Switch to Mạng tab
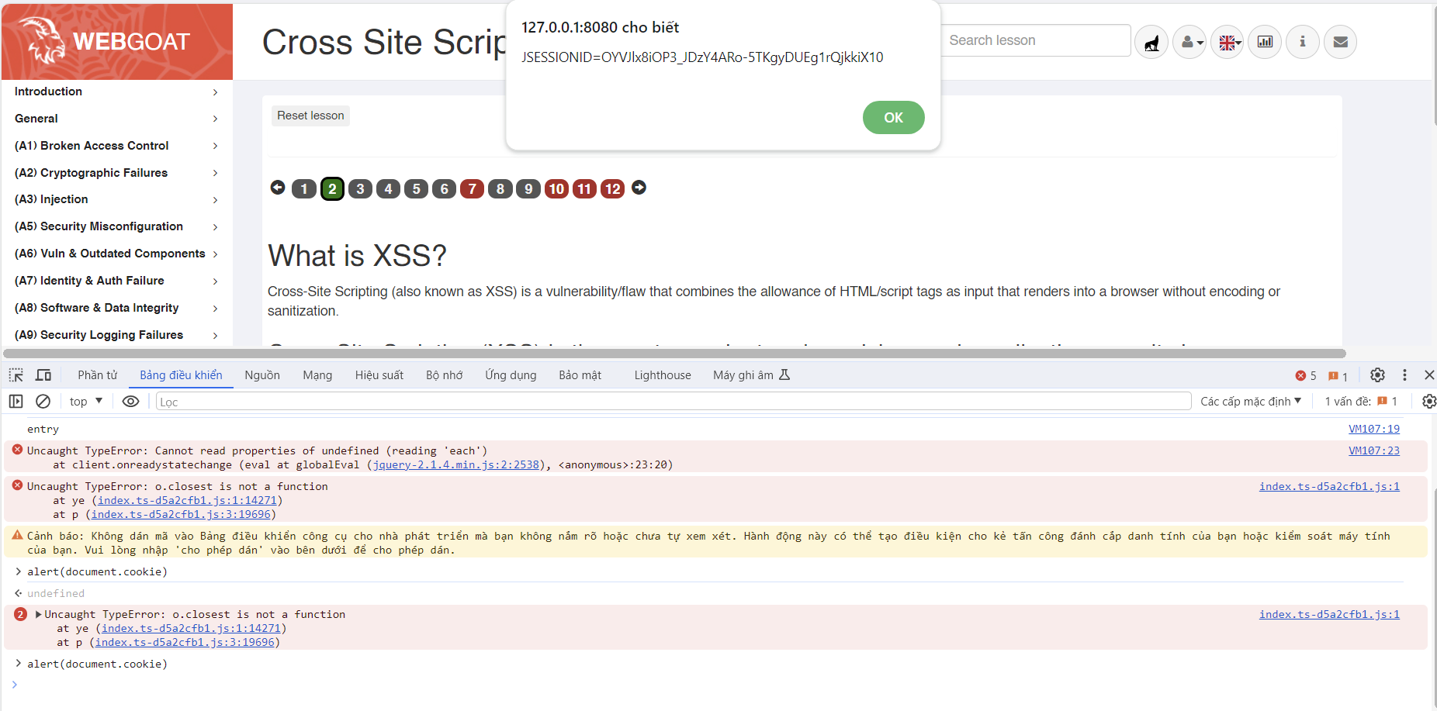This screenshot has width=1437, height=711. [x=317, y=375]
